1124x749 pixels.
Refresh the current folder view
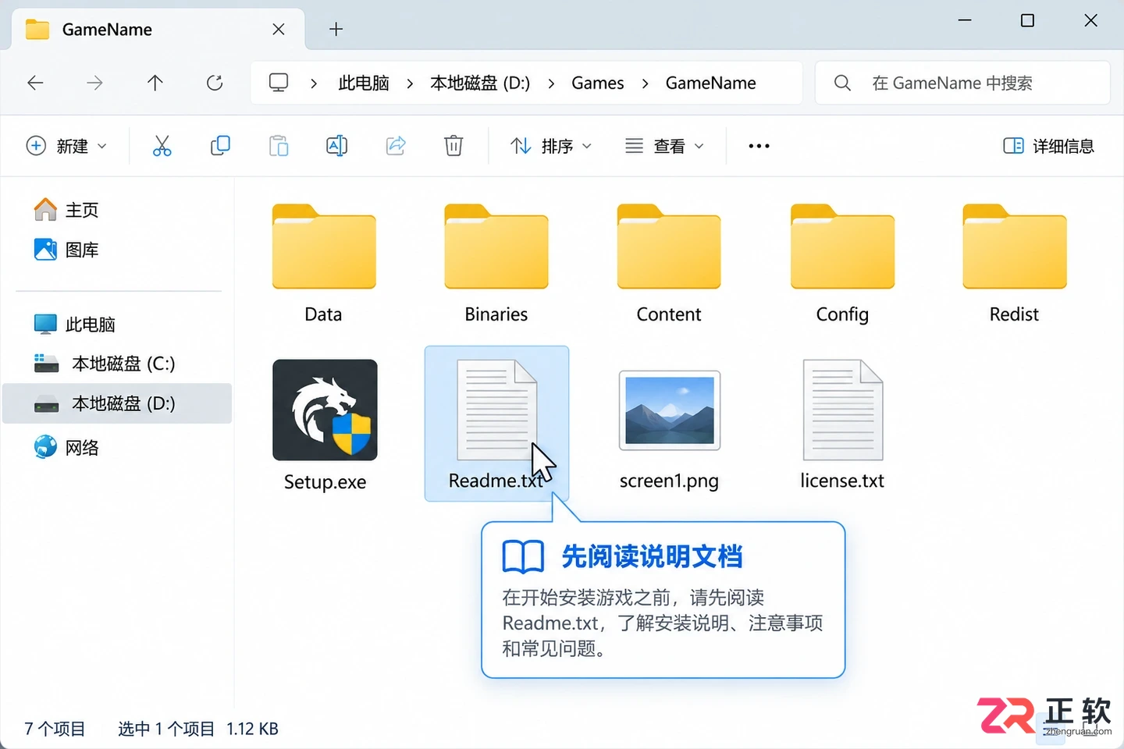coord(215,83)
